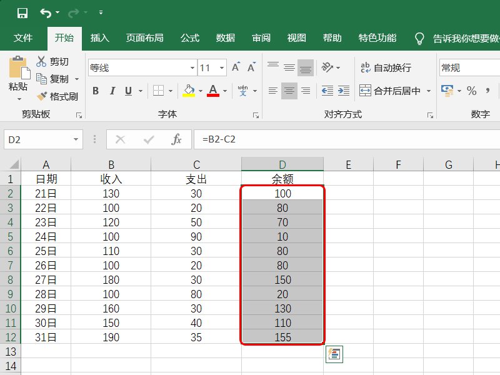The image size is (500, 375).
Task: Open the 数据 ribbon tab
Action: (224, 37)
